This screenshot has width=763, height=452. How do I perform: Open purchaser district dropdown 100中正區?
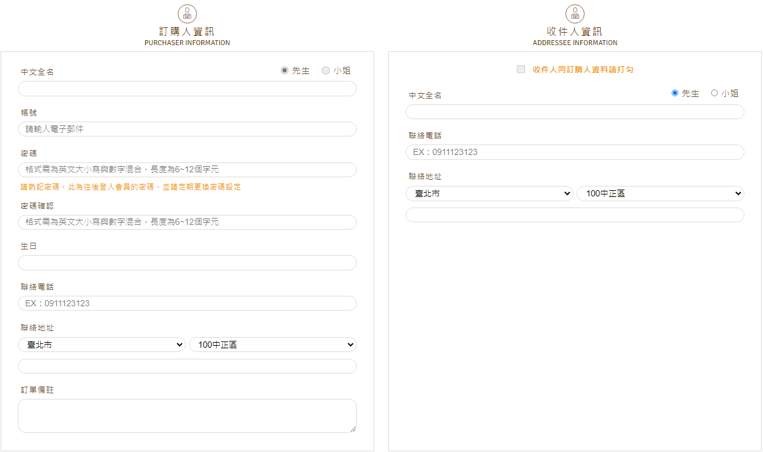click(x=272, y=345)
